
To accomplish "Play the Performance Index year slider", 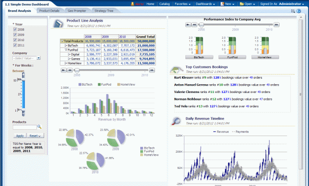I will point(188,24).
